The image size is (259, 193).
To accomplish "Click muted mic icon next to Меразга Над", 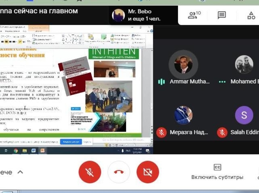I will pyautogui.click(x=161, y=132).
